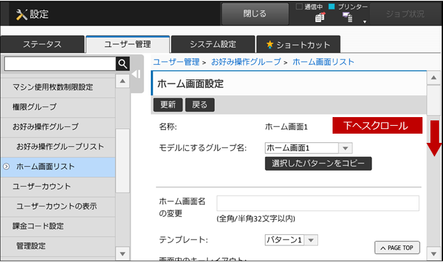The height and width of the screenshot is (262, 443).
Task: Follow the お好み操作グループ breadcrumb link
Action: click(x=246, y=62)
